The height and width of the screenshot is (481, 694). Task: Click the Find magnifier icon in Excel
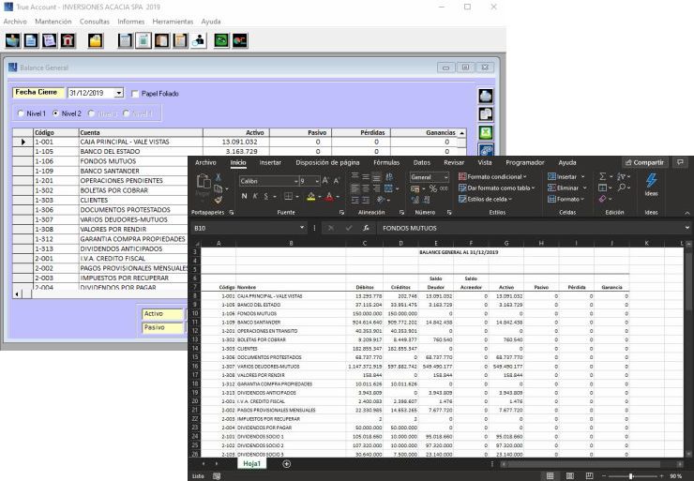pos(622,188)
